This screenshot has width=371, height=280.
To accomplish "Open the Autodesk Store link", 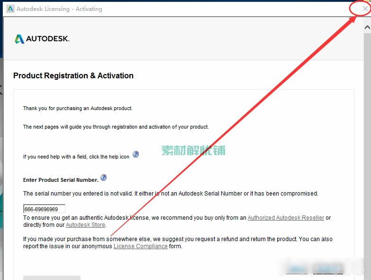I will (x=85, y=225).
